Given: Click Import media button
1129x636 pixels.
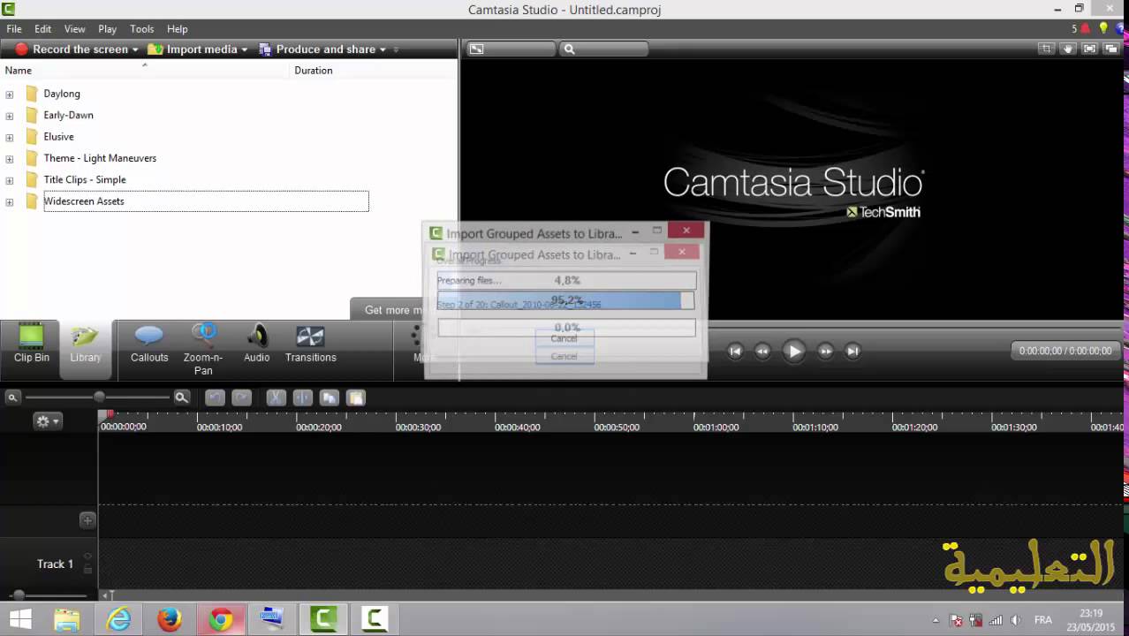Looking at the screenshot, I should [x=193, y=49].
